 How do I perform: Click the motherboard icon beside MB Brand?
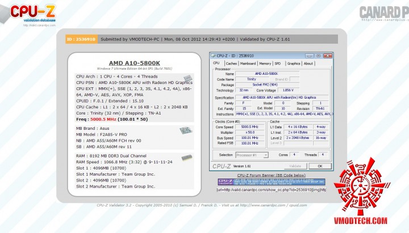[x=186, y=130]
